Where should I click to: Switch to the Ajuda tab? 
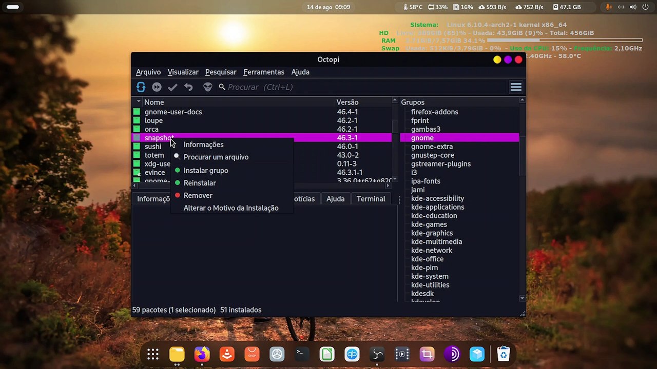click(x=335, y=199)
